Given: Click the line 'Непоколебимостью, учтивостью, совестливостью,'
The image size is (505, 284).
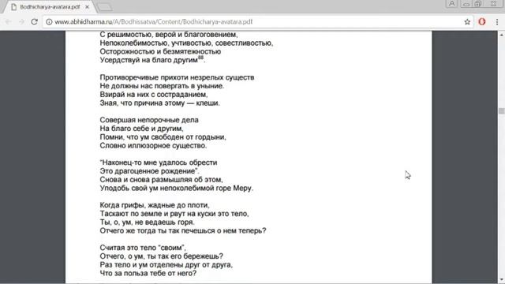Looking at the screenshot, I should [x=186, y=43].
